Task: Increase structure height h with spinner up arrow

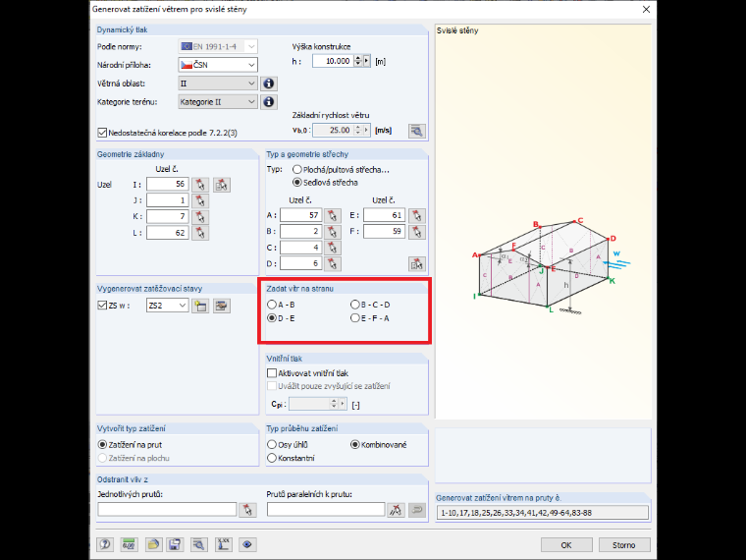Action: point(358,59)
